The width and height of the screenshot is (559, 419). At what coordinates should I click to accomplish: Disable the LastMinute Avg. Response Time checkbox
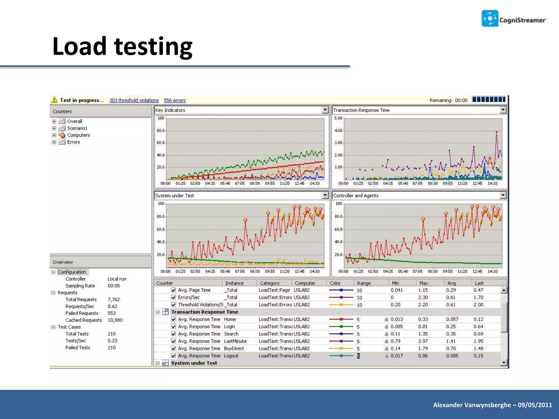click(173, 341)
